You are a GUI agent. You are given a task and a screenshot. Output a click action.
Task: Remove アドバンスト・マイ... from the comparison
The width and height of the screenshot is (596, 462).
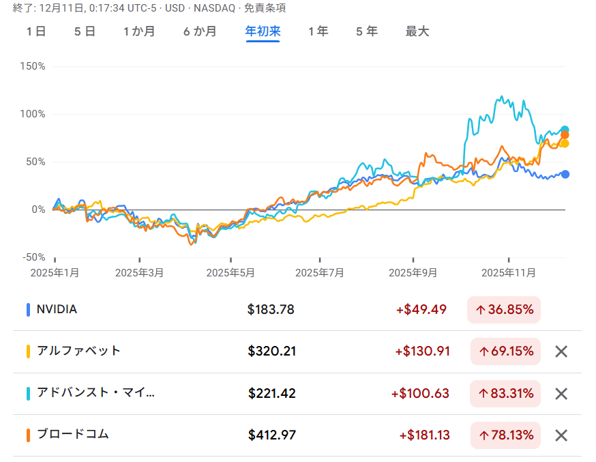(x=561, y=394)
